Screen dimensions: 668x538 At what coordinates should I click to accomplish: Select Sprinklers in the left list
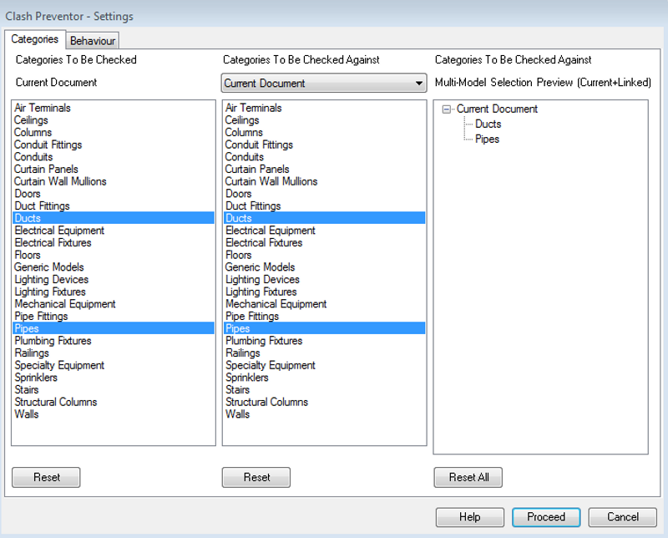click(114, 378)
